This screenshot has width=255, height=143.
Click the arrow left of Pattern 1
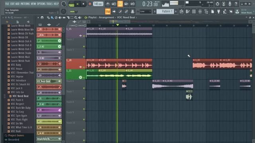pos(155,12)
